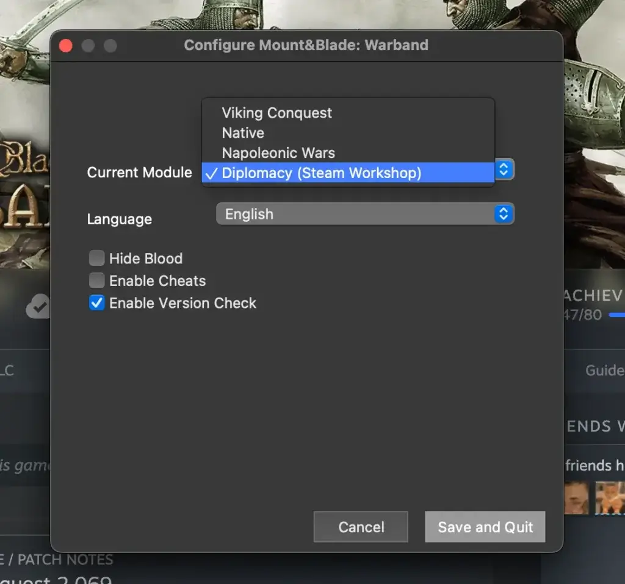Click the Cancel button
This screenshot has width=625, height=584.
coord(361,527)
